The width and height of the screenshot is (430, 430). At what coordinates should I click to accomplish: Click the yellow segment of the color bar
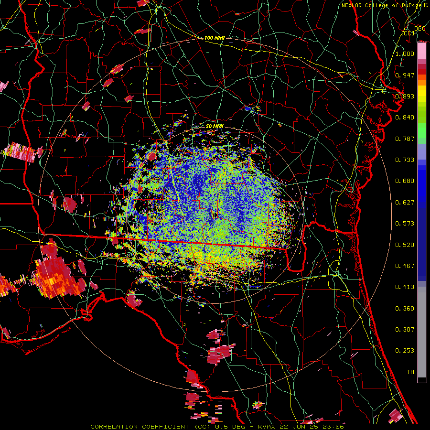(422, 94)
